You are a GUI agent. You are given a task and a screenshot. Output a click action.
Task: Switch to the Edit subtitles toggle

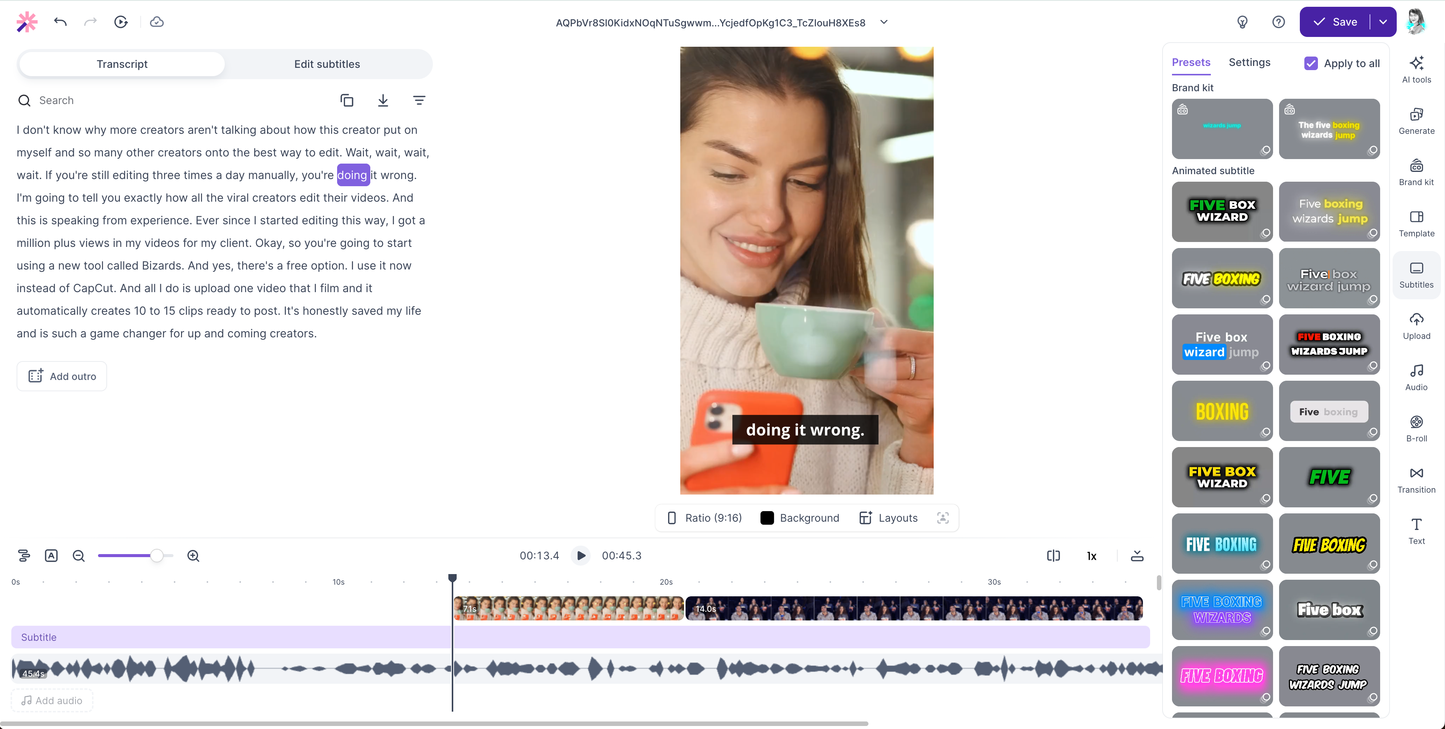click(327, 64)
